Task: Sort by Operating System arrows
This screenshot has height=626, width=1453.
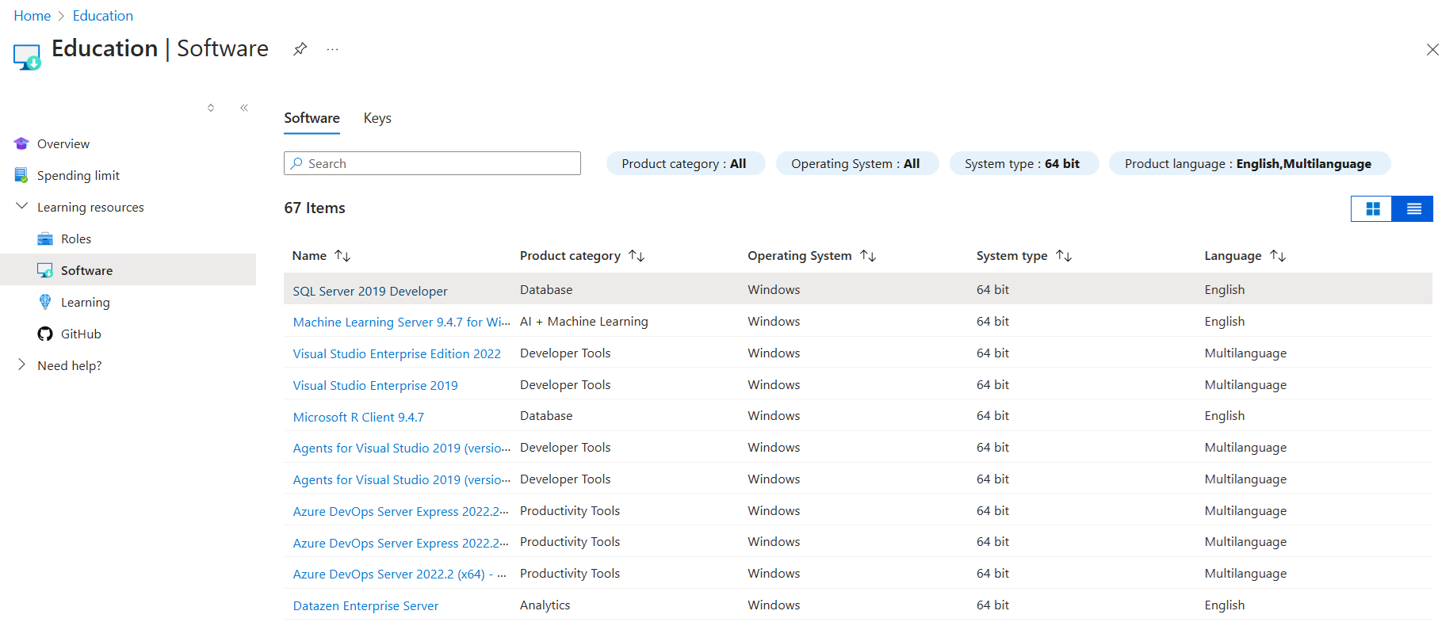Action: click(x=868, y=255)
